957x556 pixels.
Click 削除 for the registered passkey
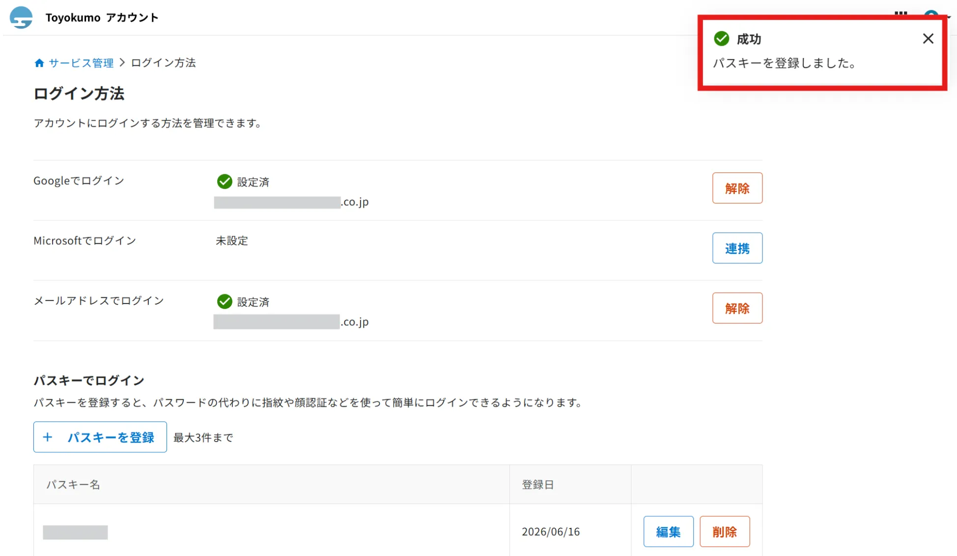pyautogui.click(x=725, y=531)
